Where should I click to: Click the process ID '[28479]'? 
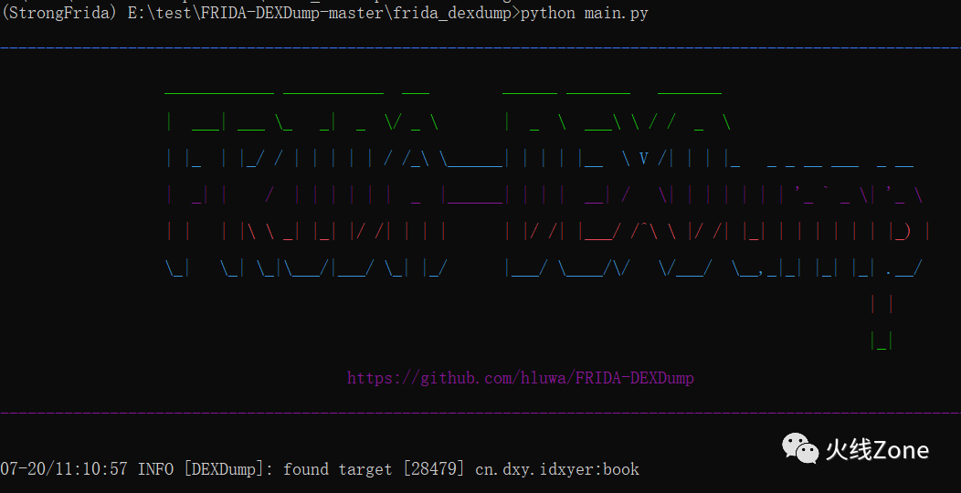[433, 470]
